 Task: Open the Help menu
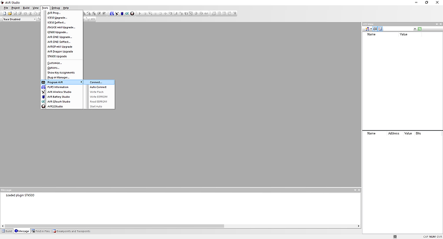[66, 8]
